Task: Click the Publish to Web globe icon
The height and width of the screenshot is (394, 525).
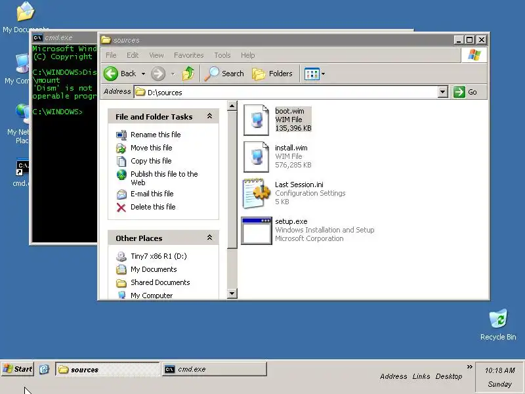Action: pos(121,175)
